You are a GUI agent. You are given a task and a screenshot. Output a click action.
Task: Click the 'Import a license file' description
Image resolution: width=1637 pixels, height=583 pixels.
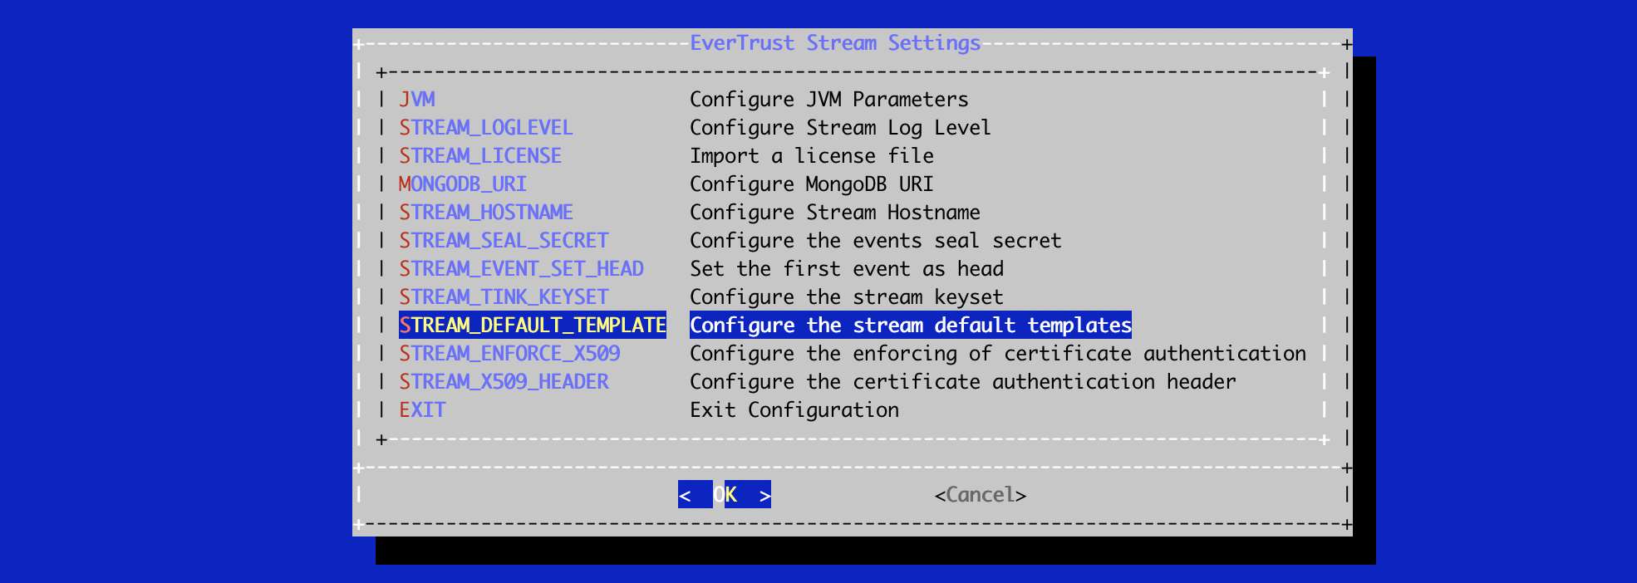point(811,156)
